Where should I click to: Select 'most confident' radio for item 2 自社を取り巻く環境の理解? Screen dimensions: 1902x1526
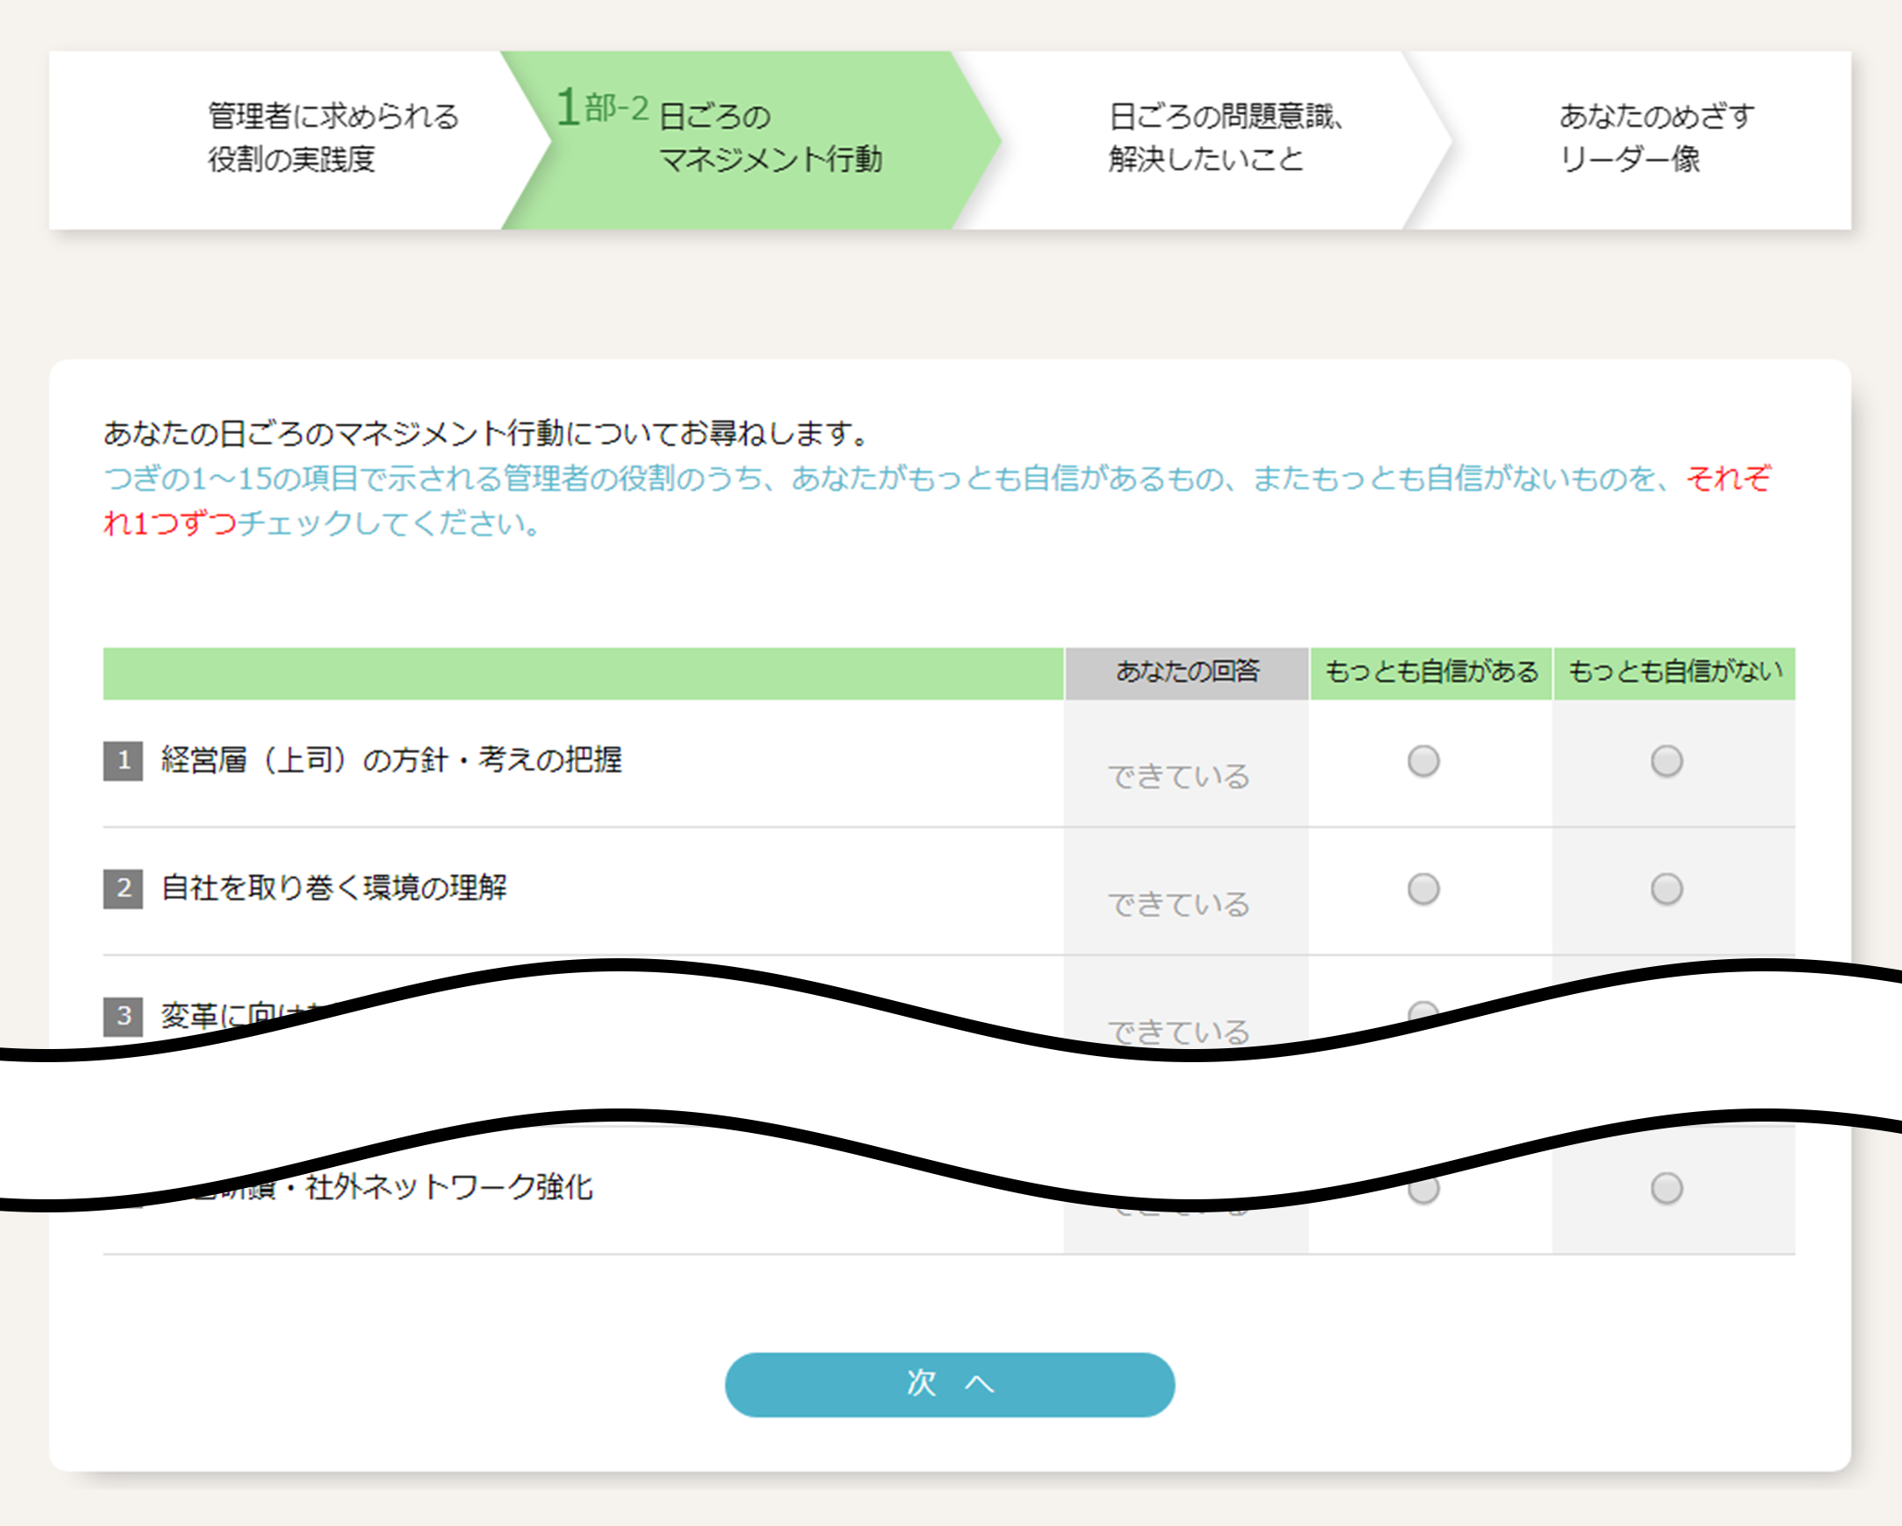(1423, 888)
